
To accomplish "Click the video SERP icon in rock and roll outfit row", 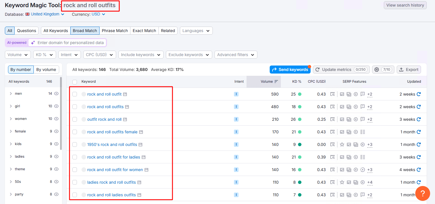I will 356,94.
